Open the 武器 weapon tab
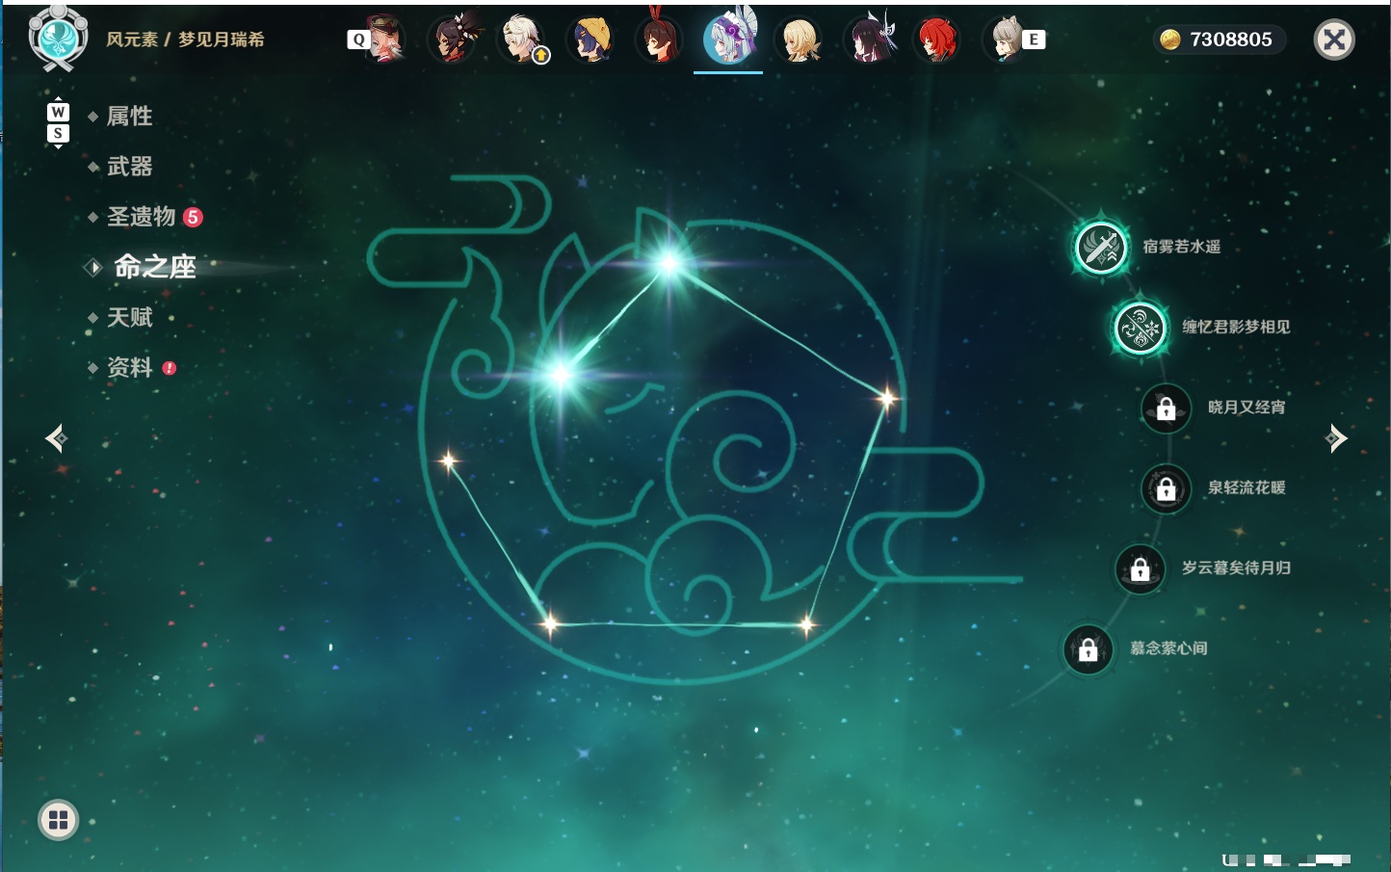Image resolution: width=1391 pixels, height=872 pixels. click(129, 167)
